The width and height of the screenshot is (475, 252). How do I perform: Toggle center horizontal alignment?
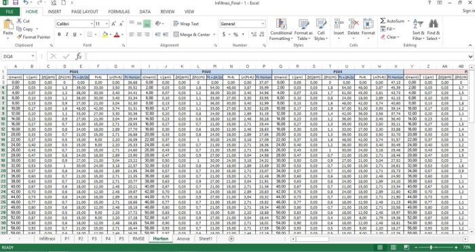[x=139, y=35]
